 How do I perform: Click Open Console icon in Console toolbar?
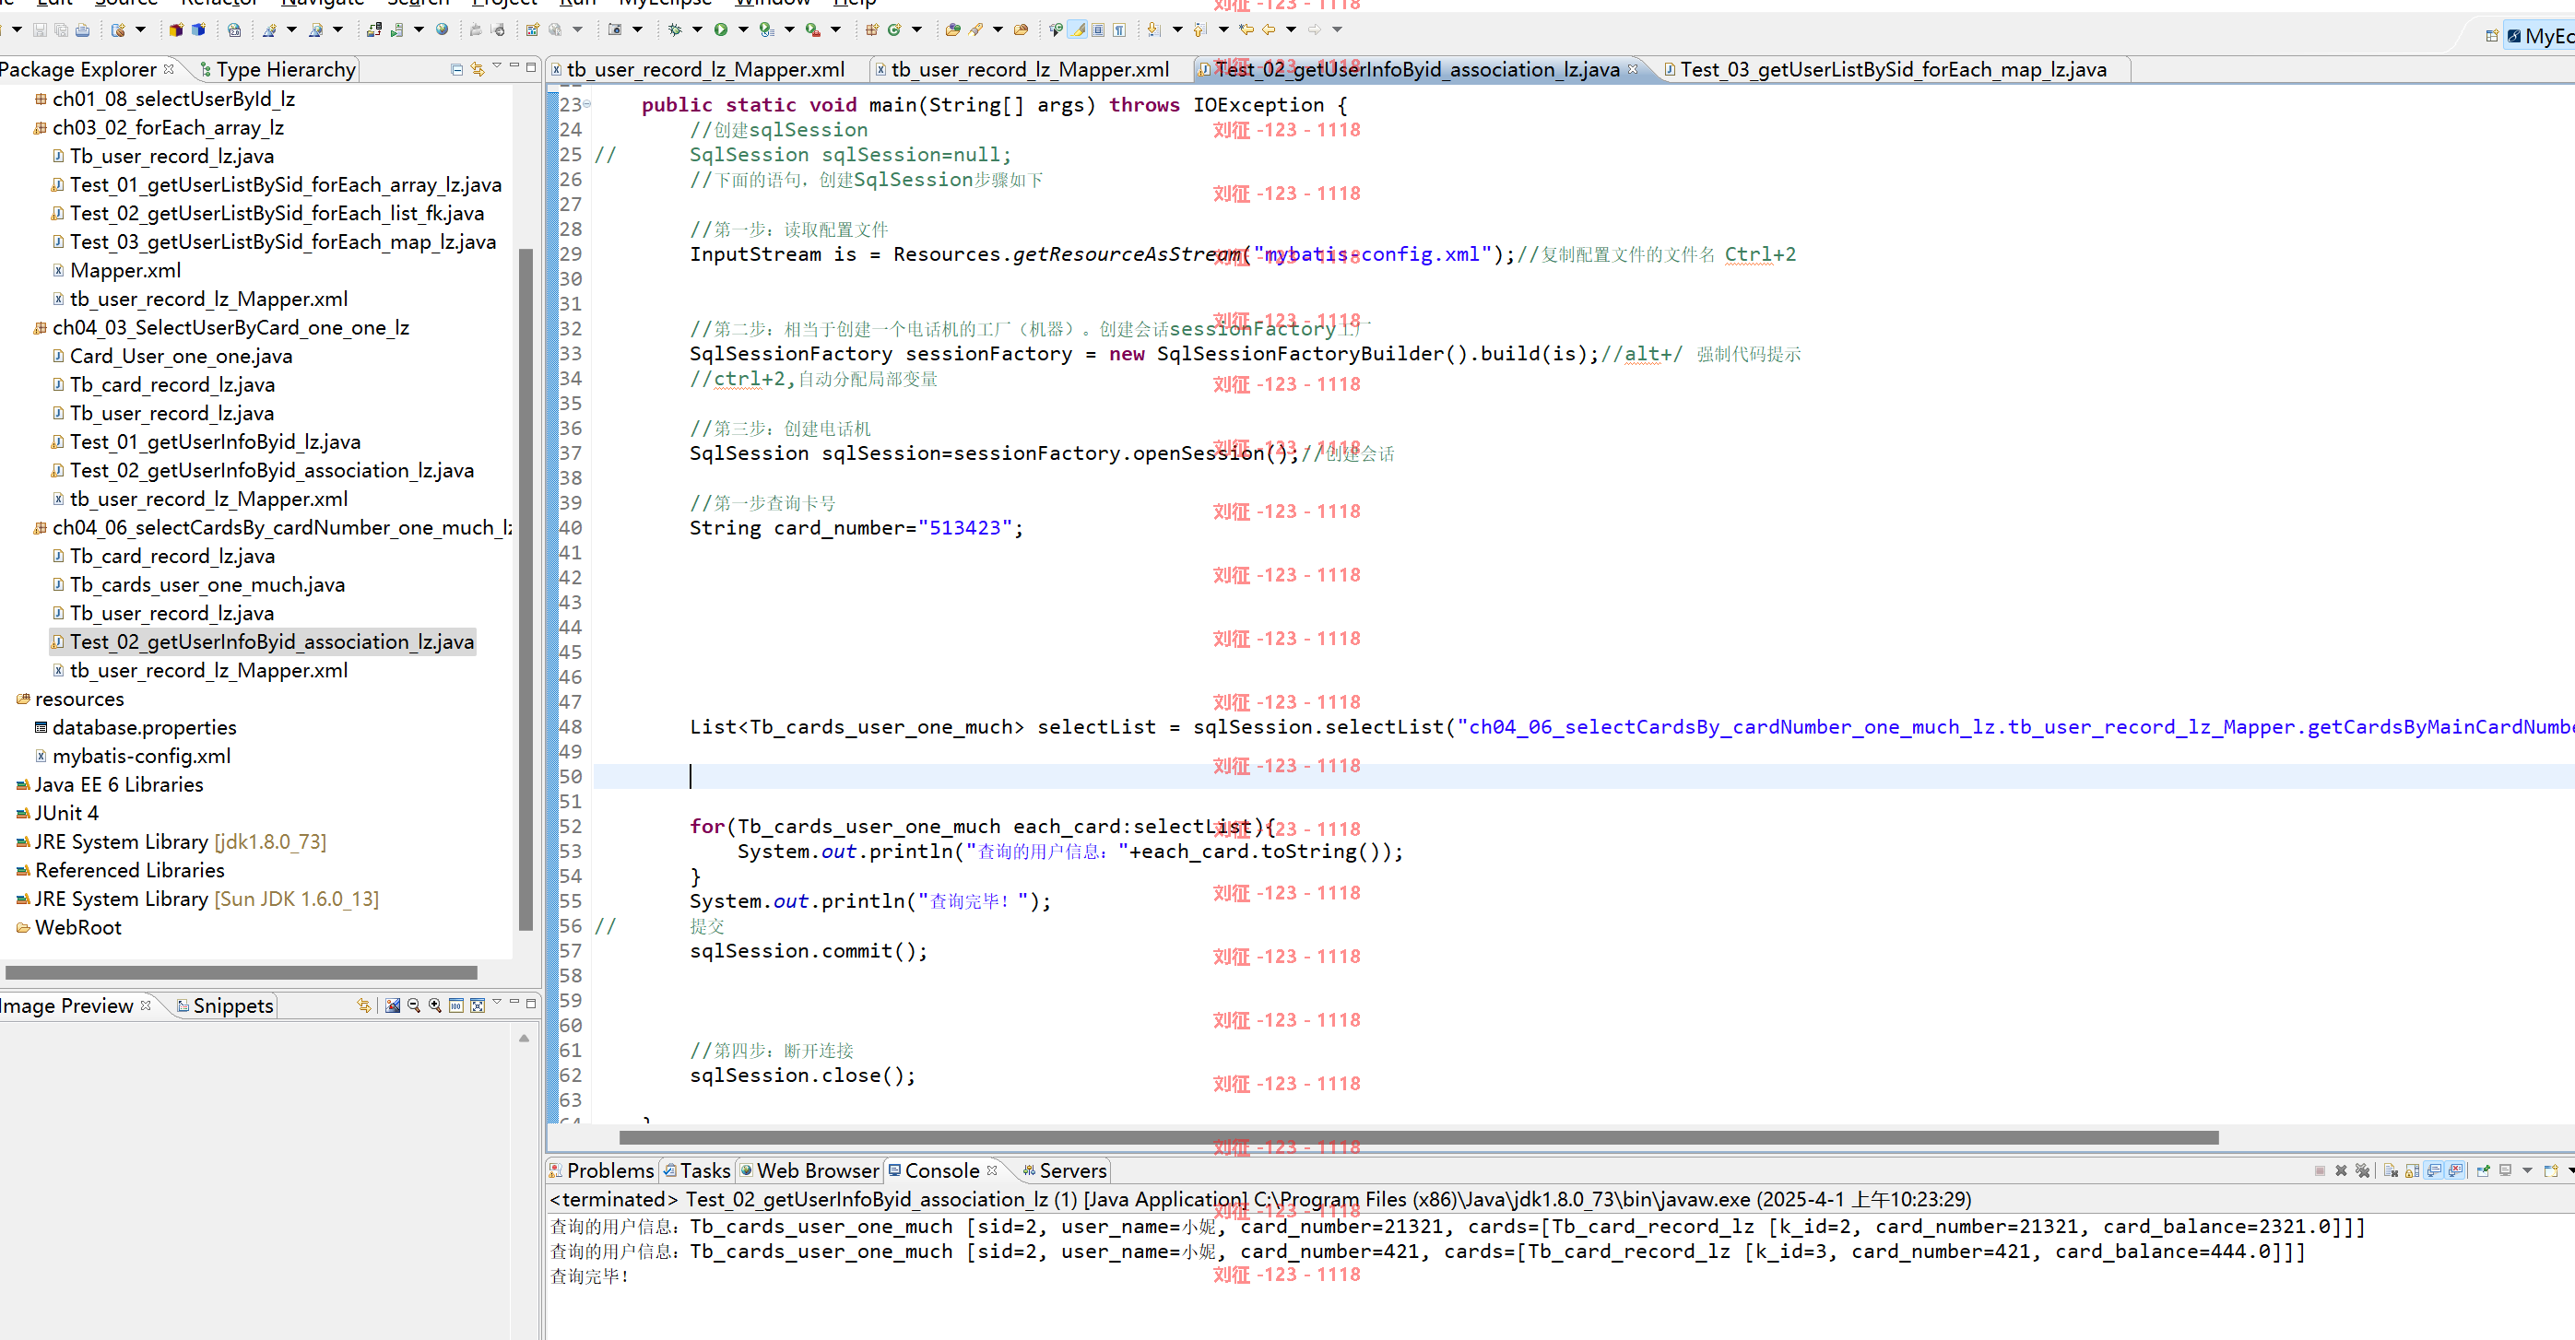[x=2551, y=1171]
